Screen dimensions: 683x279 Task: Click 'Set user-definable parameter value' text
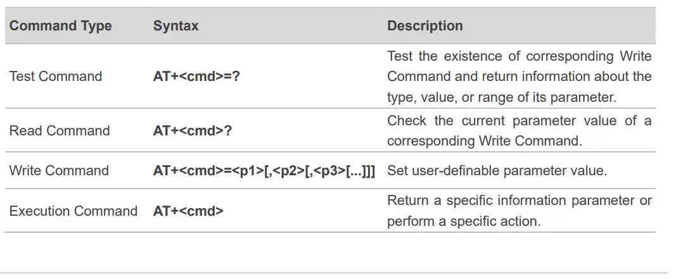497,171
